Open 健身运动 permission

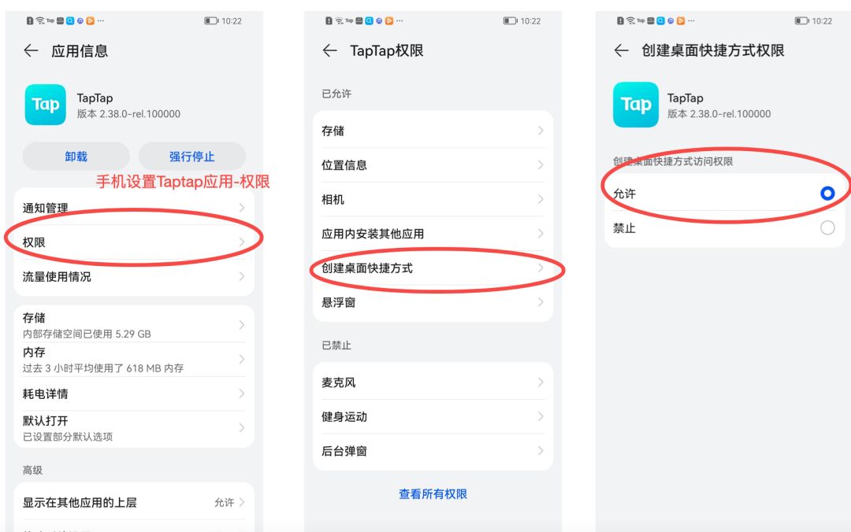pyautogui.click(x=433, y=416)
